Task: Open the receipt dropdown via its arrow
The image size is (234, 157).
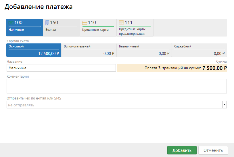Action: click(x=224, y=105)
